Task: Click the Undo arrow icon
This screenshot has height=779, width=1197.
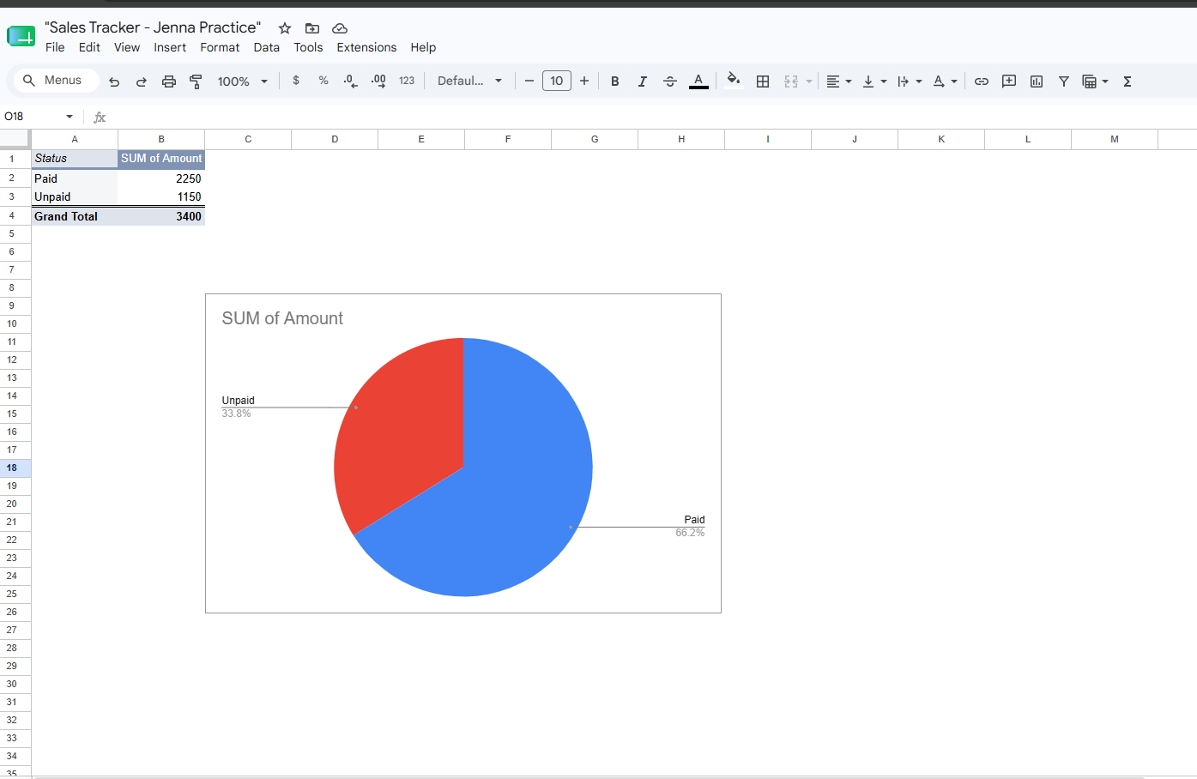Action: [x=114, y=82]
